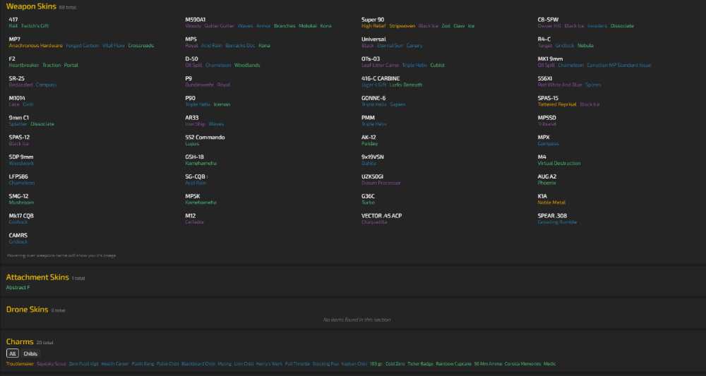Click the Noble Metal skin under K1A
Viewport: 706px width, 376px height.
coord(551,202)
